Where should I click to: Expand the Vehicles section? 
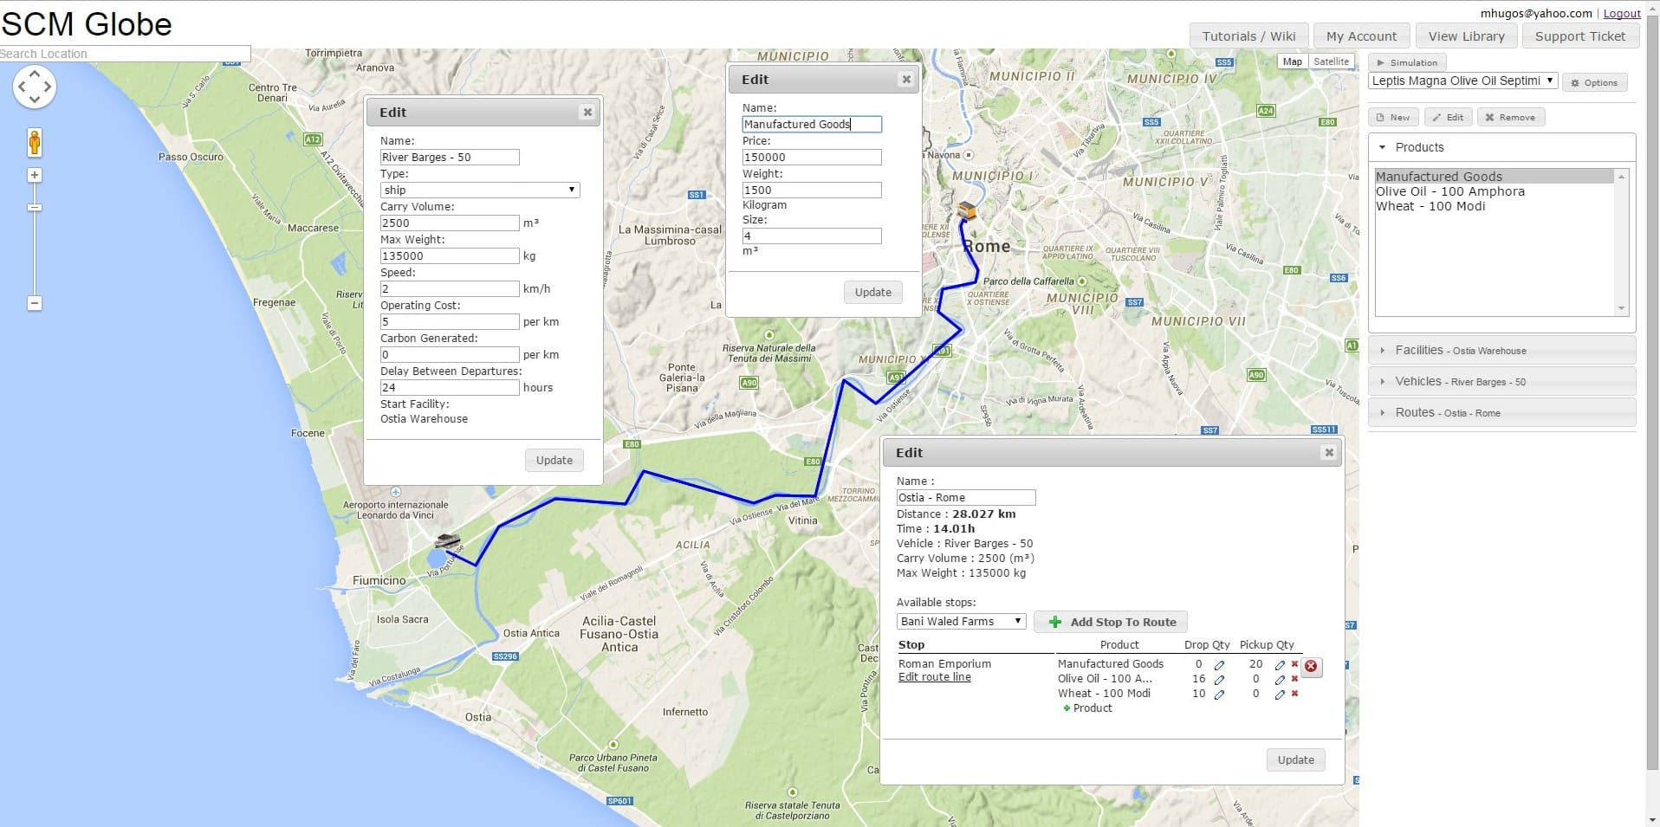[x=1501, y=382]
